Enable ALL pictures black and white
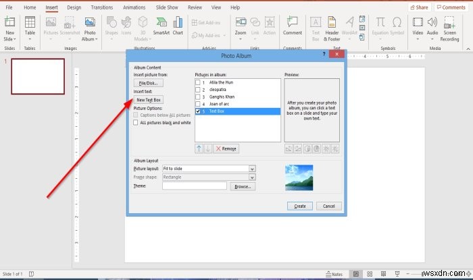473x280 pixels. (x=135, y=123)
